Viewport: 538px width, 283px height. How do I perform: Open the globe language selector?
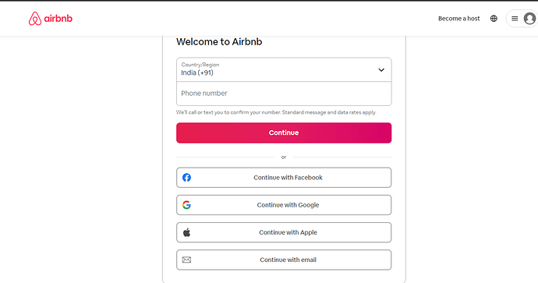point(494,19)
